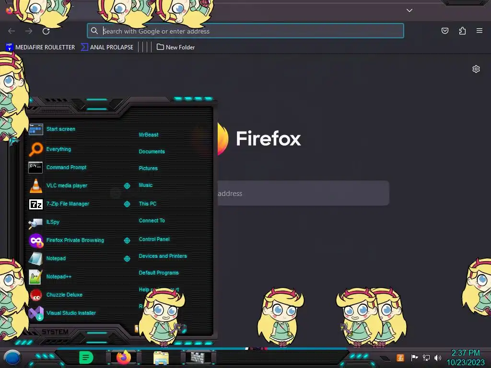Click the new tab page search box
This screenshot has width=491, height=368.
pos(303,193)
